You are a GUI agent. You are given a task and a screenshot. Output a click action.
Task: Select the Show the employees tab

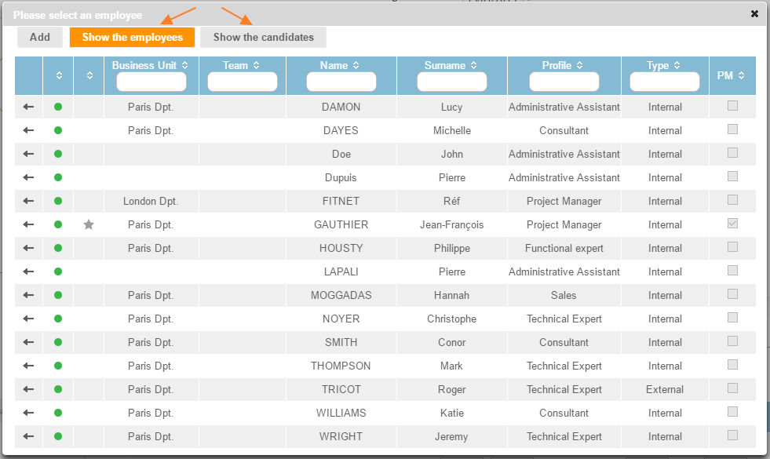(132, 37)
